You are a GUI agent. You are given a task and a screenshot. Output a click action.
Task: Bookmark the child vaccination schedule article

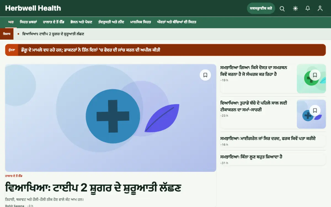click(315, 110)
